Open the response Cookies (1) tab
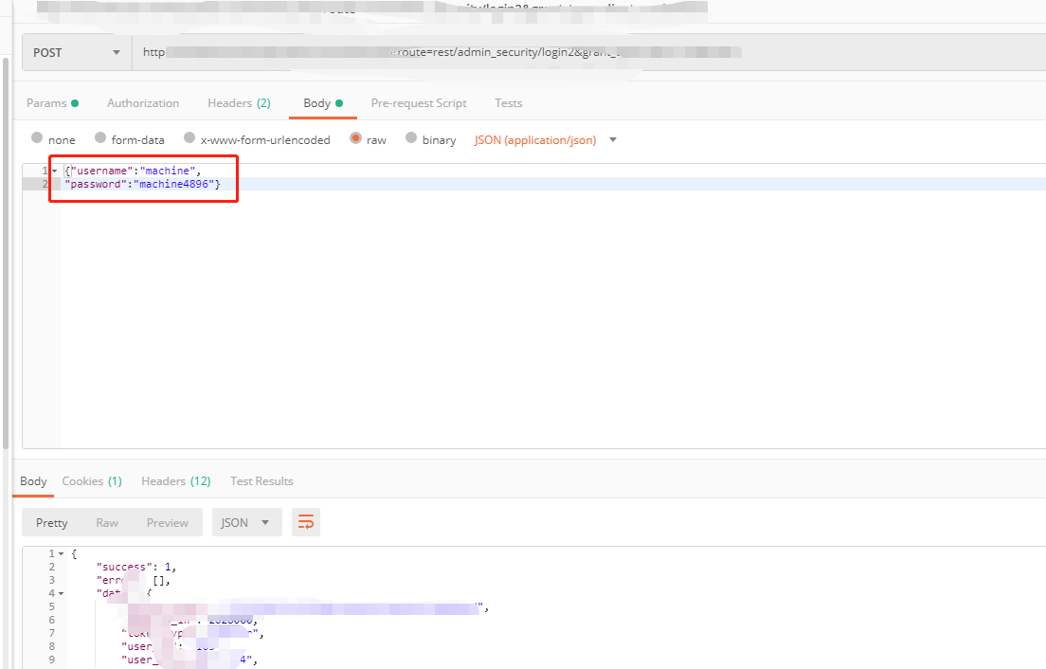This screenshot has width=1046, height=669. (92, 481)
